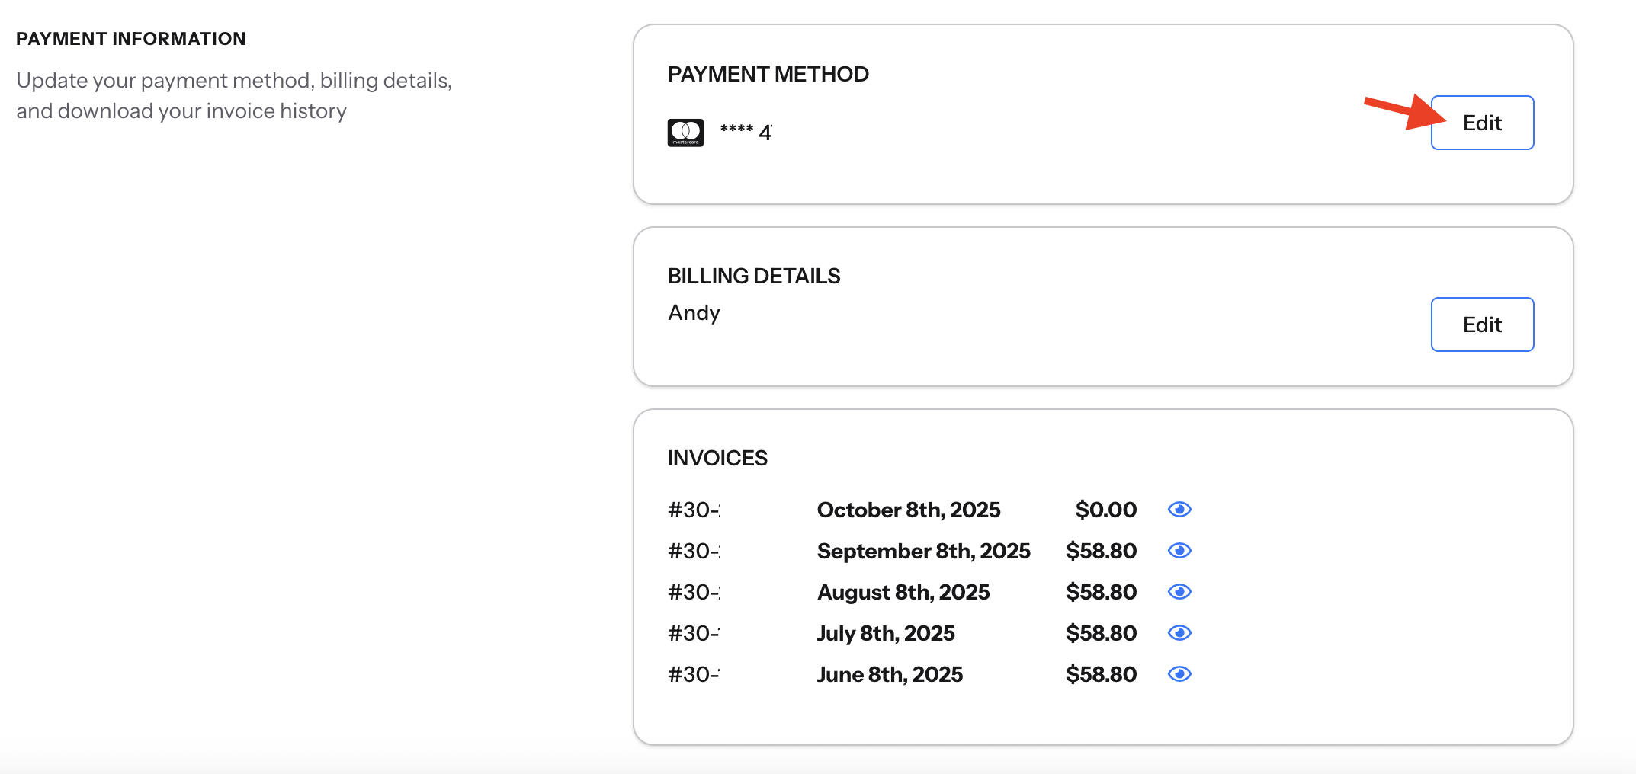Click the $0.00 invoice amount
This screenshot has height=774, width=1636.
click(1105, 510)
